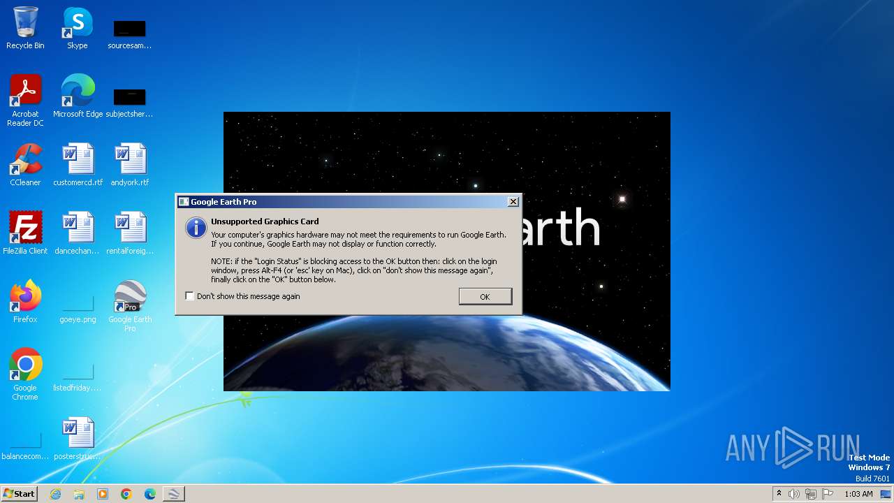Select the Firefox desktop shortcut
Image resolution: width=894 pixels, height=503 pixels.
(x=25, y=302)
